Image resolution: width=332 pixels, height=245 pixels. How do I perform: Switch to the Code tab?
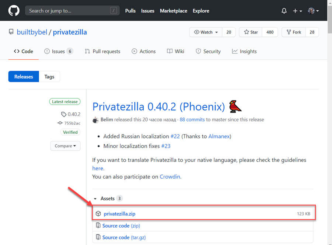tap(24, 52)
